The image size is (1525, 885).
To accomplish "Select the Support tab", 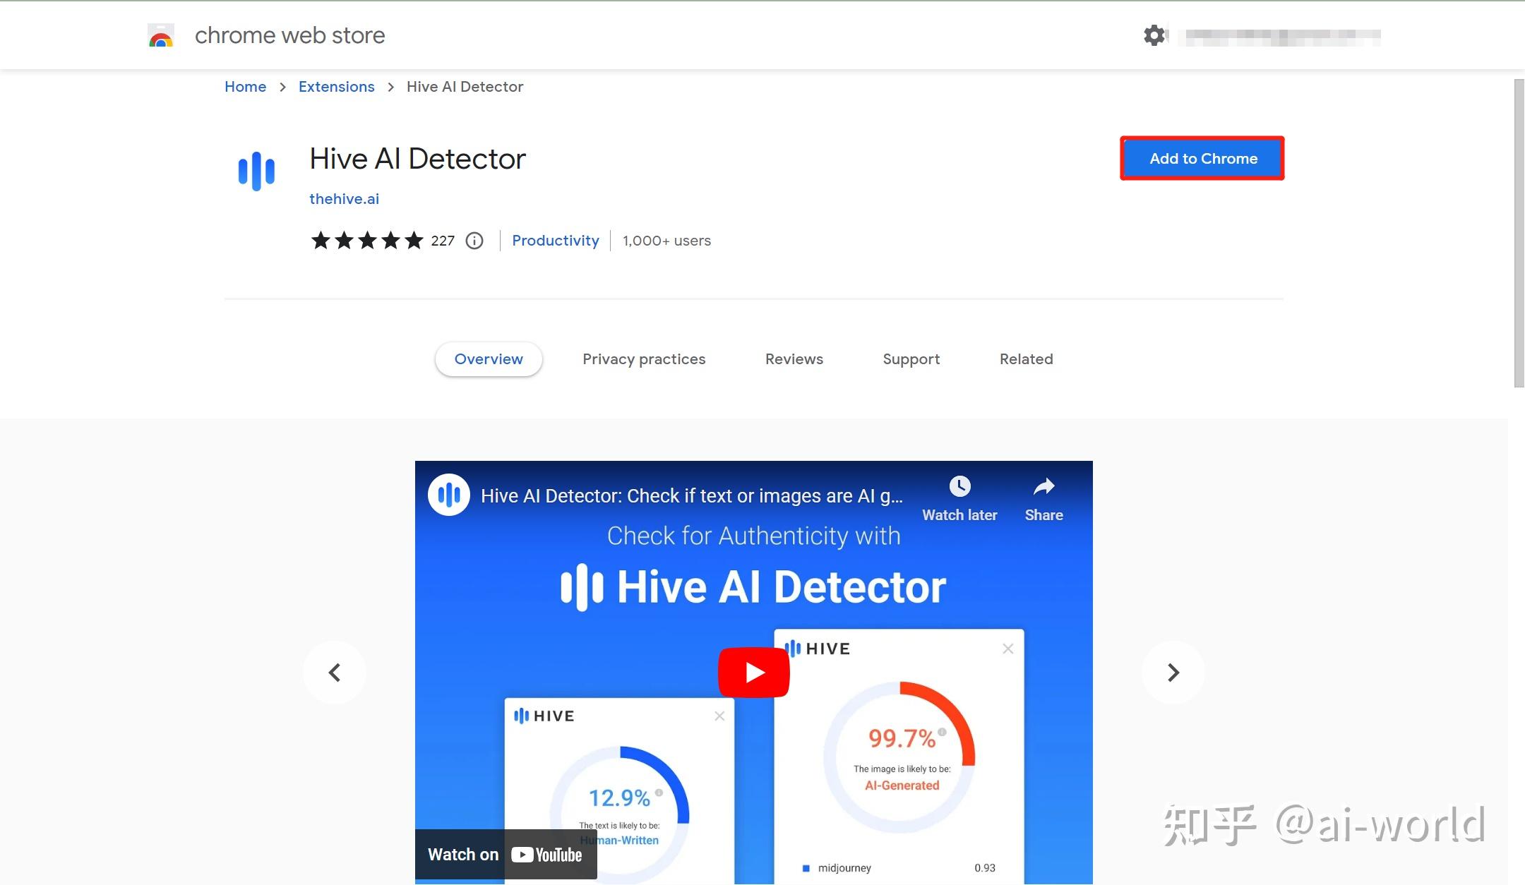I will 911,359.
